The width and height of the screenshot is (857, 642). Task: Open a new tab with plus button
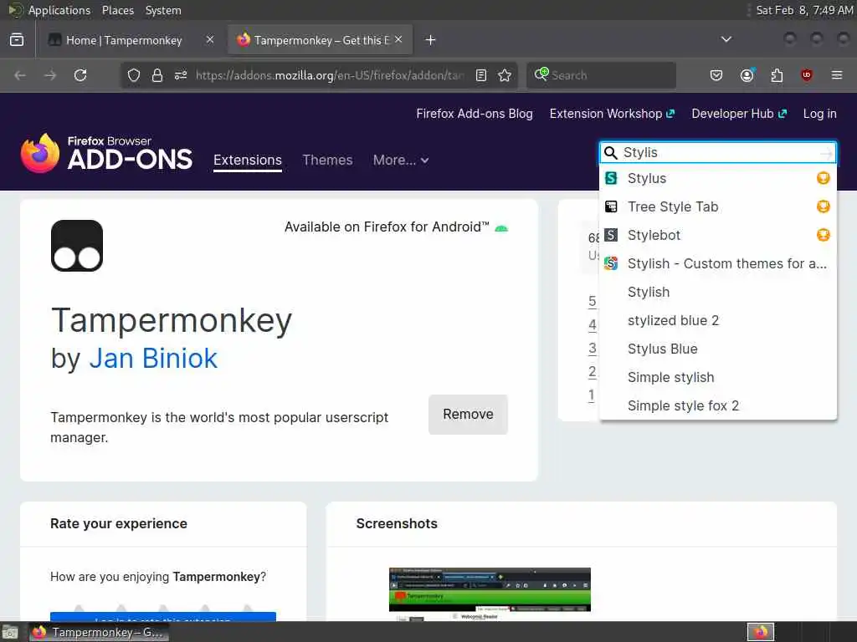click(x=431, y=40)
